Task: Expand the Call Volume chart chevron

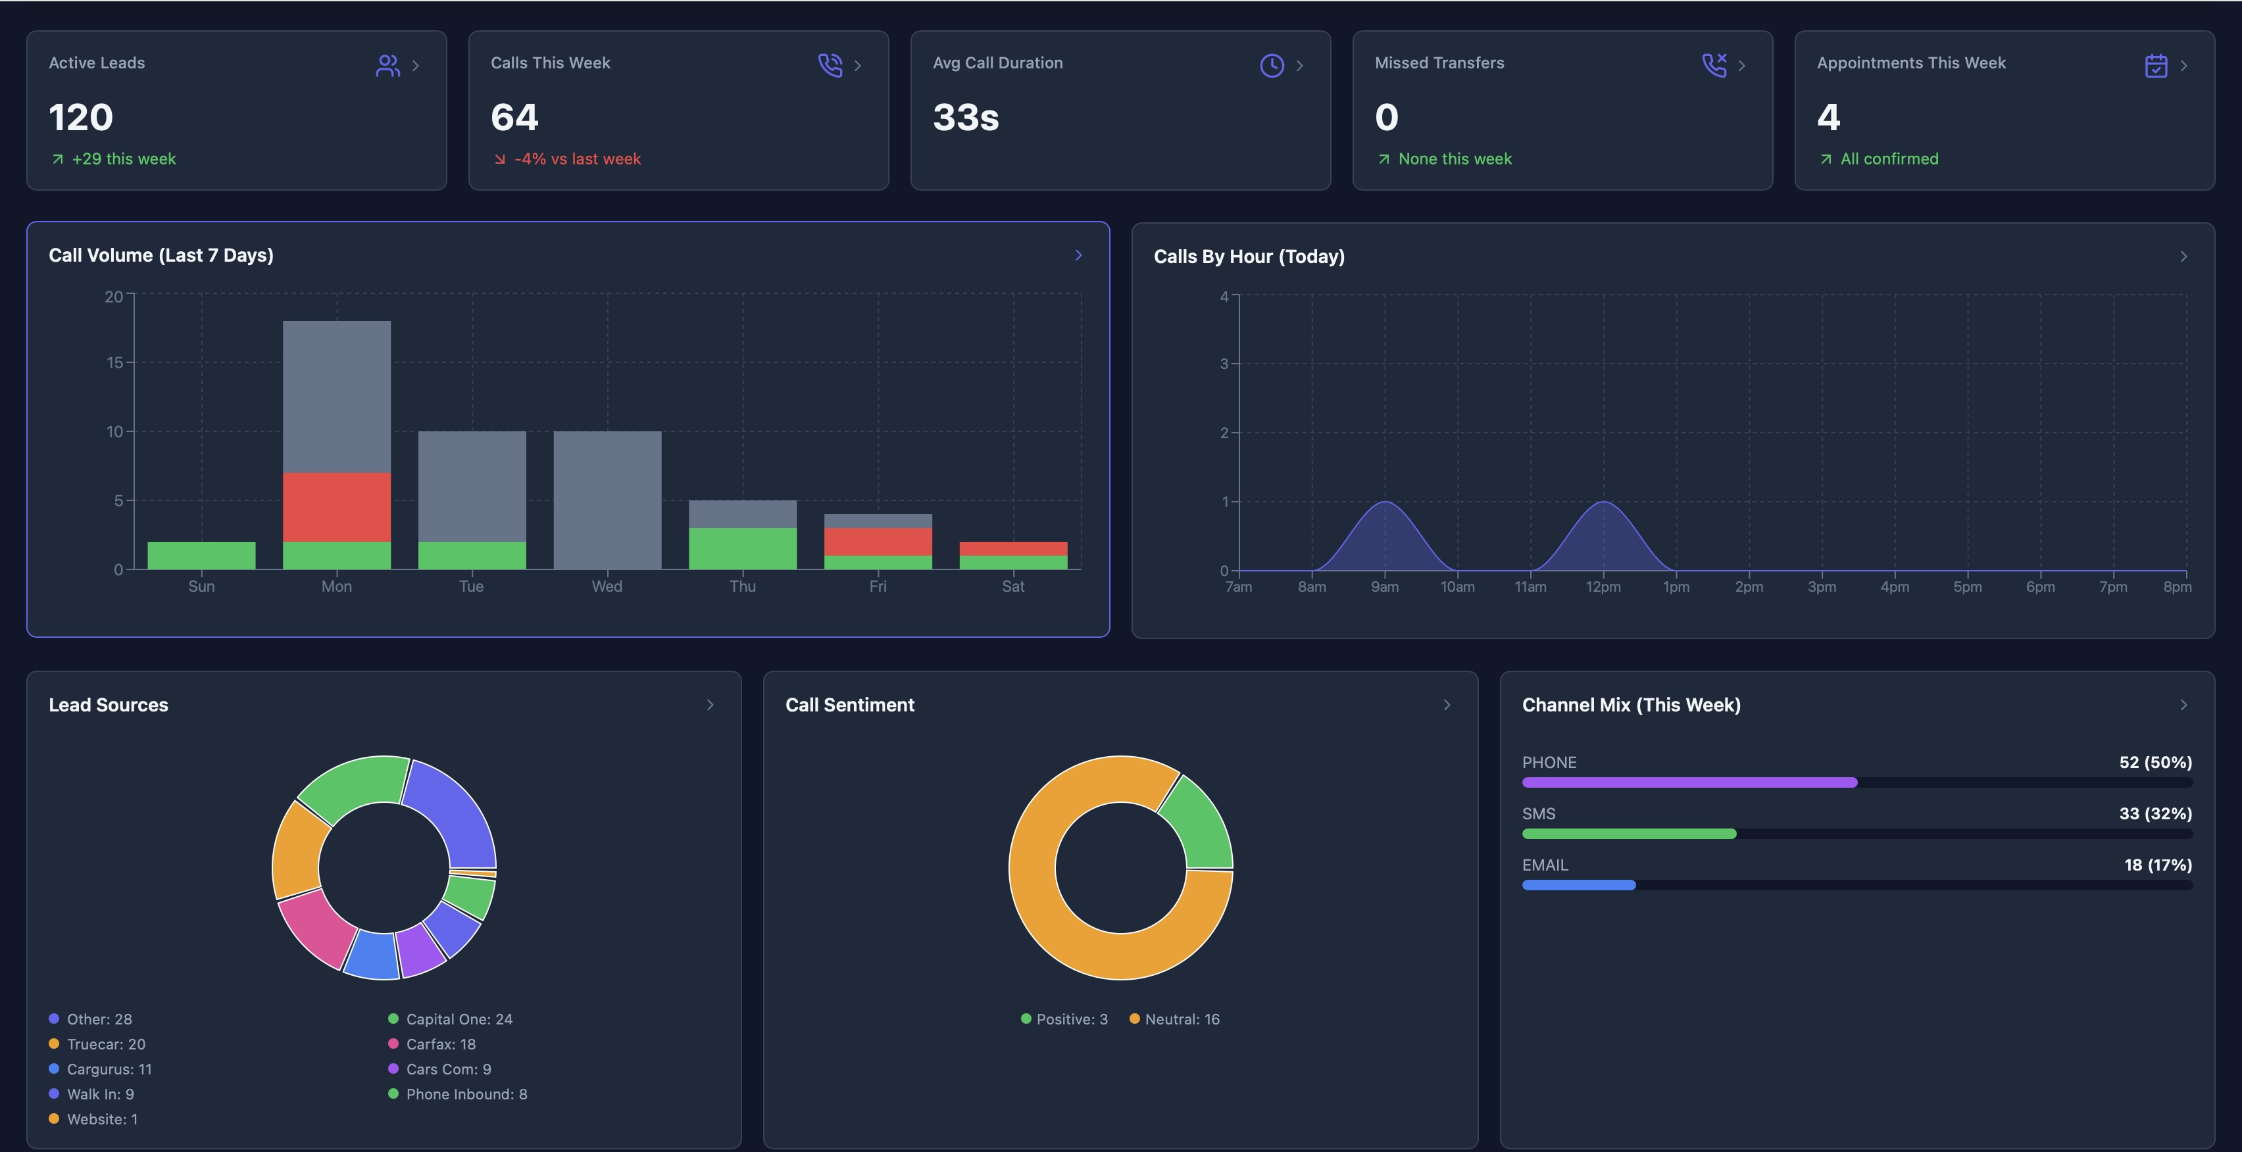Action: coord(1079,255)
